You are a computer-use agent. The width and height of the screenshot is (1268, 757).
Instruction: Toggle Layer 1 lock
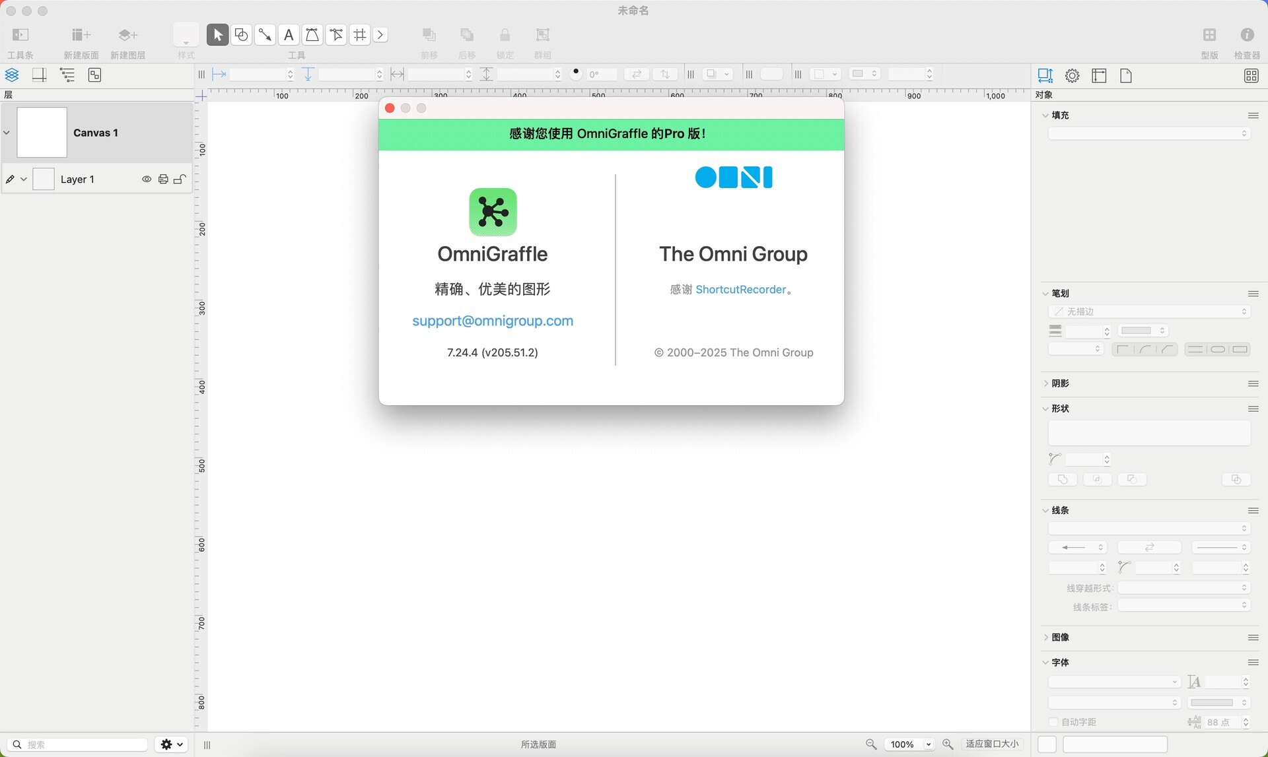[179, 179]
